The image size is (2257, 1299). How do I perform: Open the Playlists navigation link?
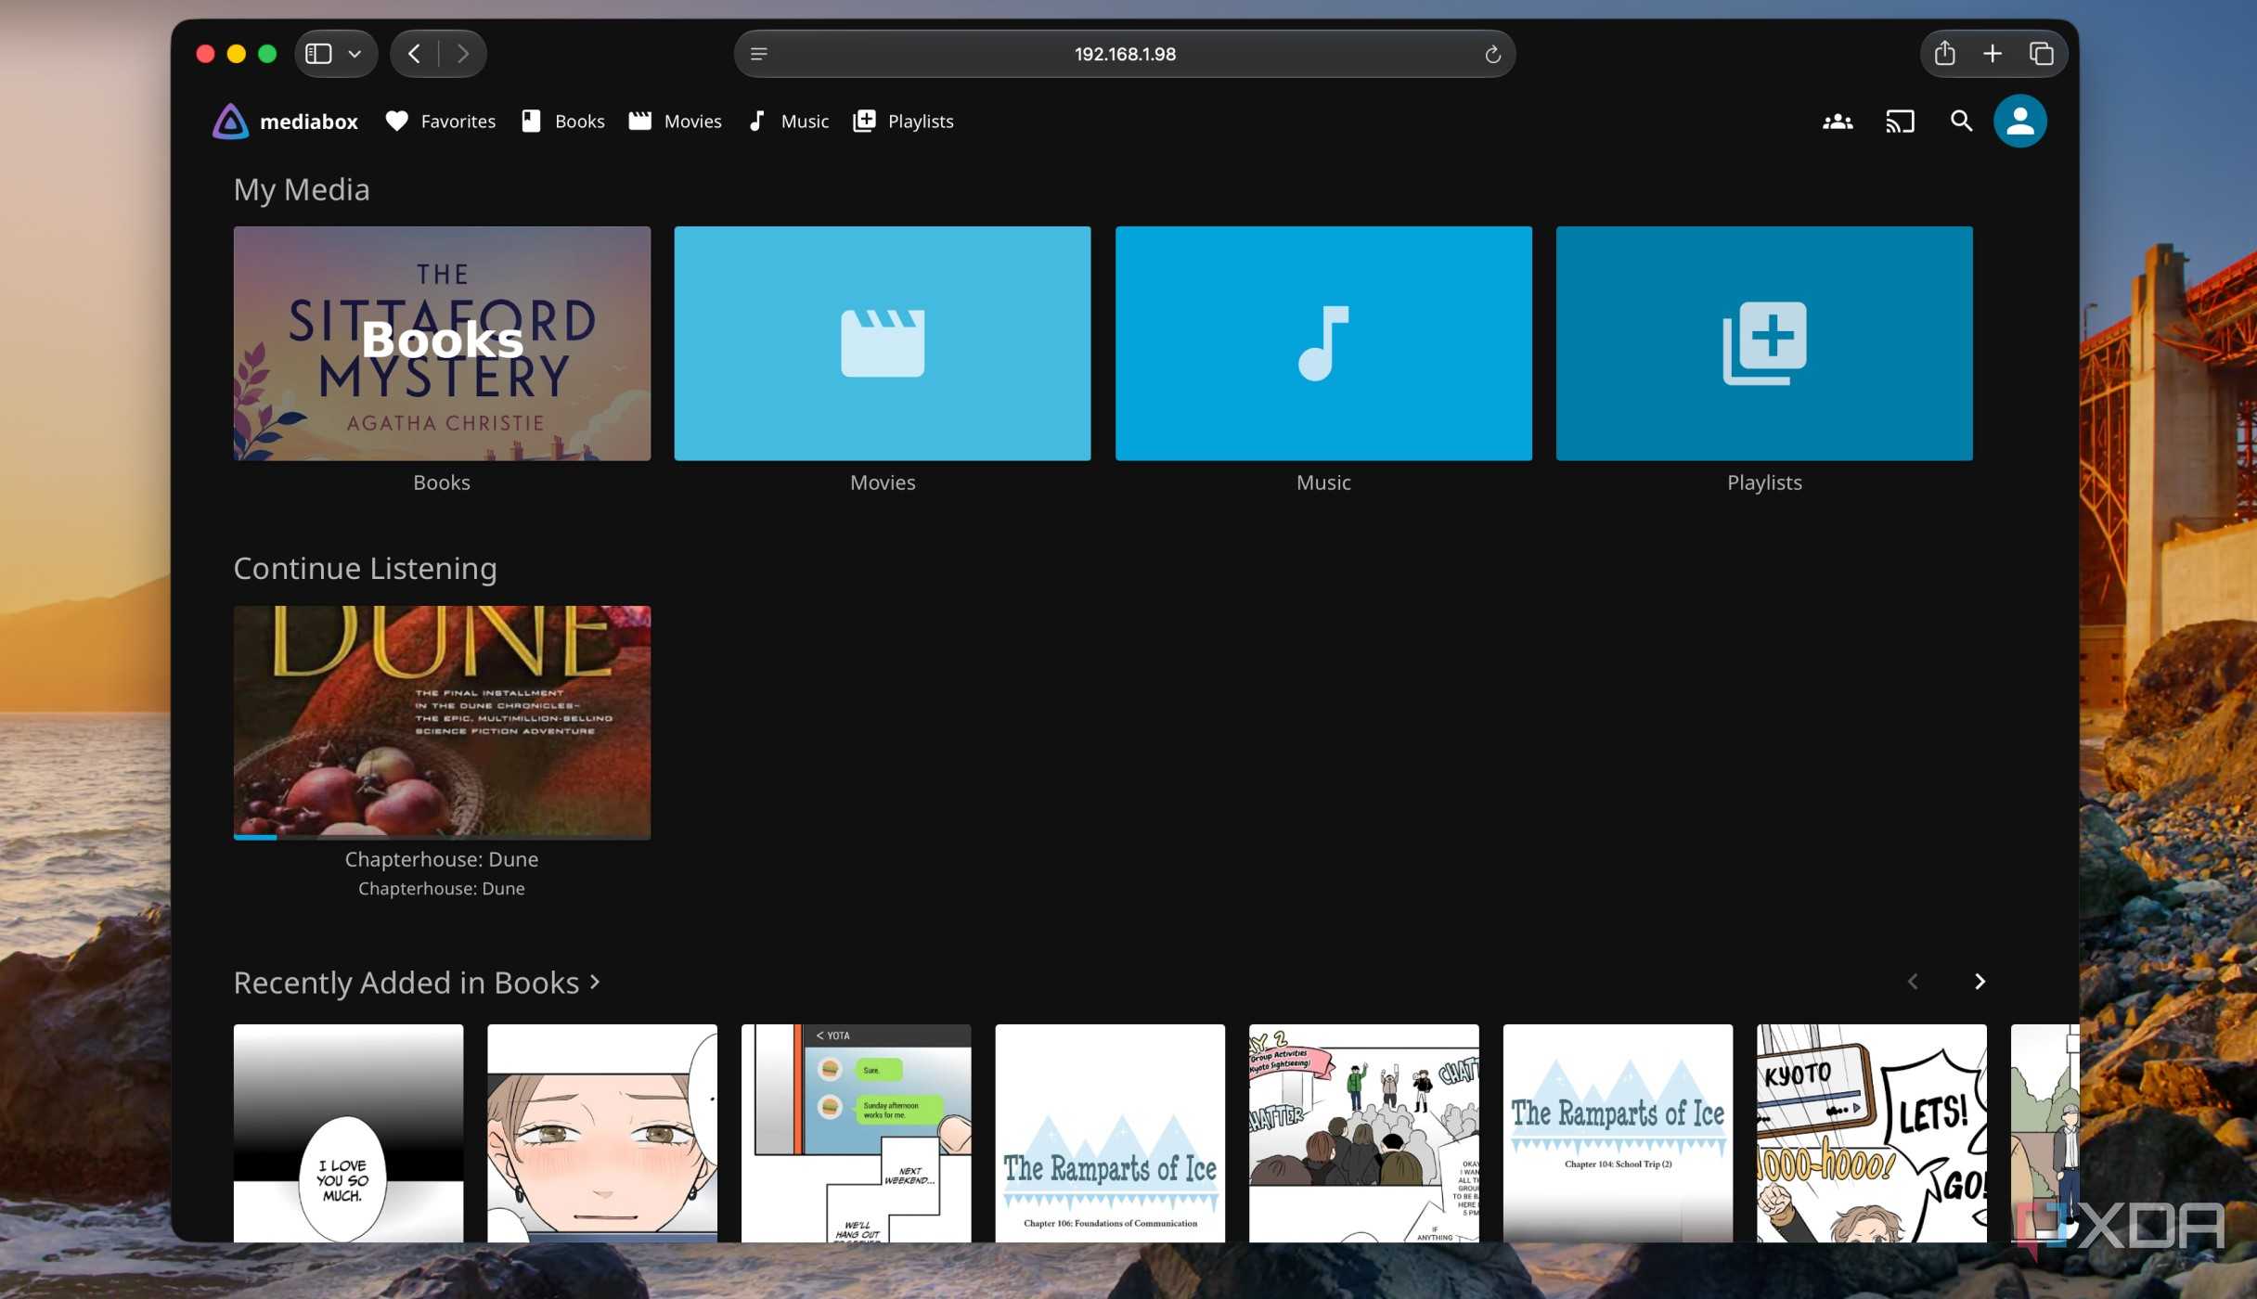903,122
